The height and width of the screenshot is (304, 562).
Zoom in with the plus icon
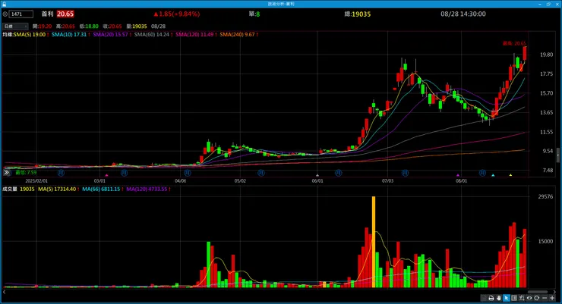(x=552, y=298)
